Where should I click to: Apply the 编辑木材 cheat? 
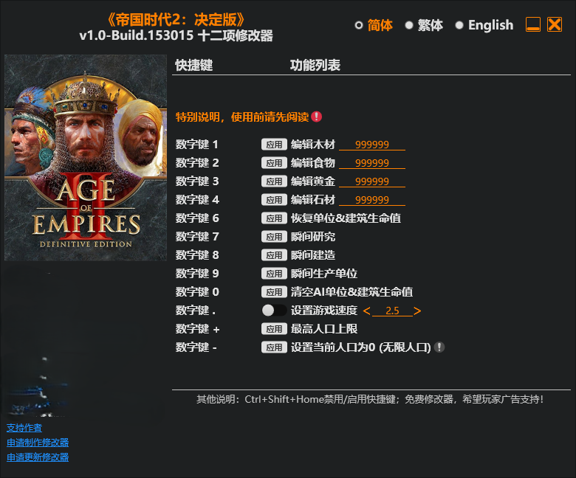pos(274,145)
